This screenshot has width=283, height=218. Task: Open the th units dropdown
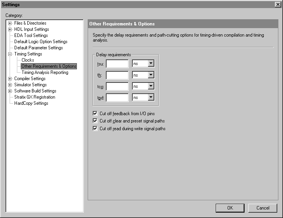coord(151,75)
